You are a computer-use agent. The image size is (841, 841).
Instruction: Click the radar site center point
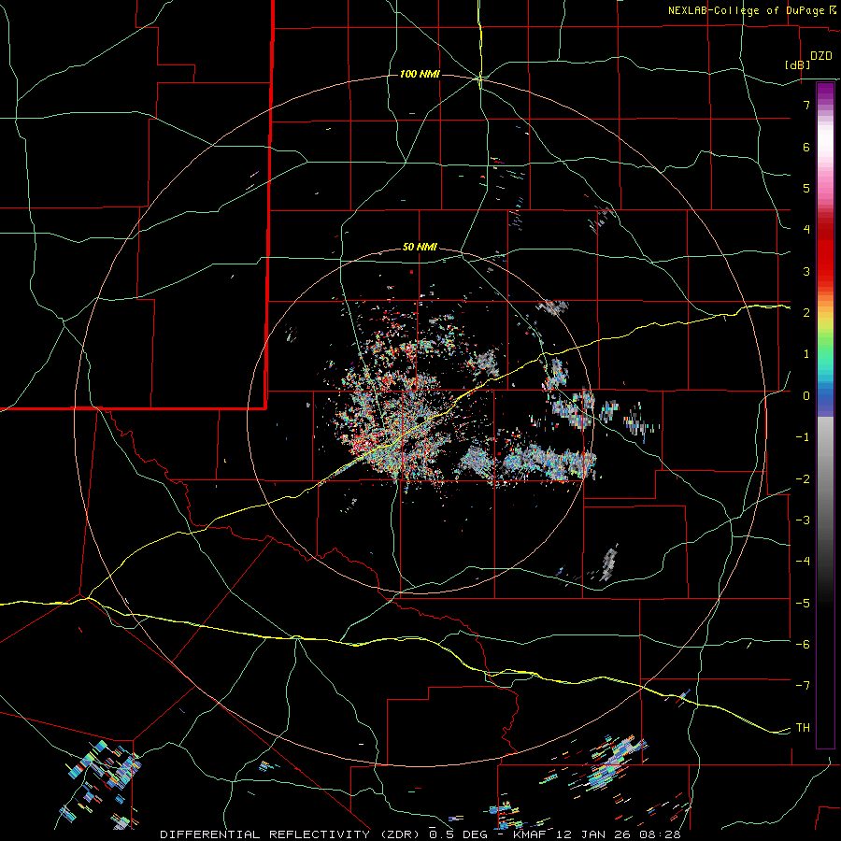coord(420,419)
